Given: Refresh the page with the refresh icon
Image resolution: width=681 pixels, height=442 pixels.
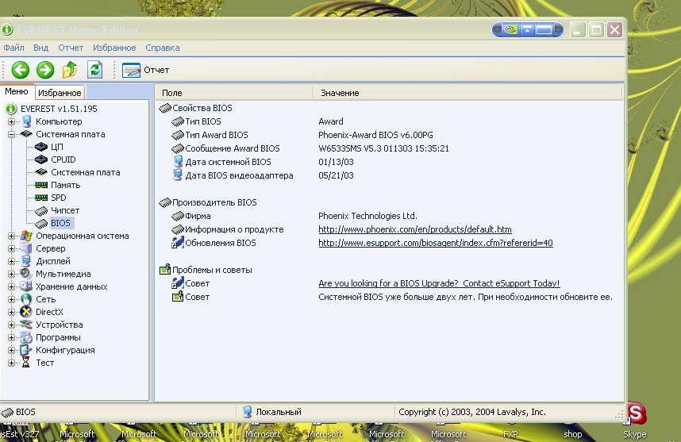Looking at the screenshot, I should (94, 70).
